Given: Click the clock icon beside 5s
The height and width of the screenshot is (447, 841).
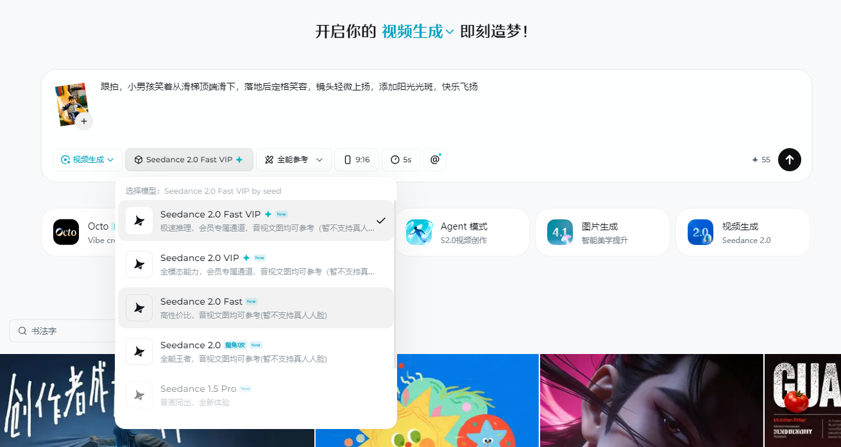Looking at the screenshot, I should (395, 160).
